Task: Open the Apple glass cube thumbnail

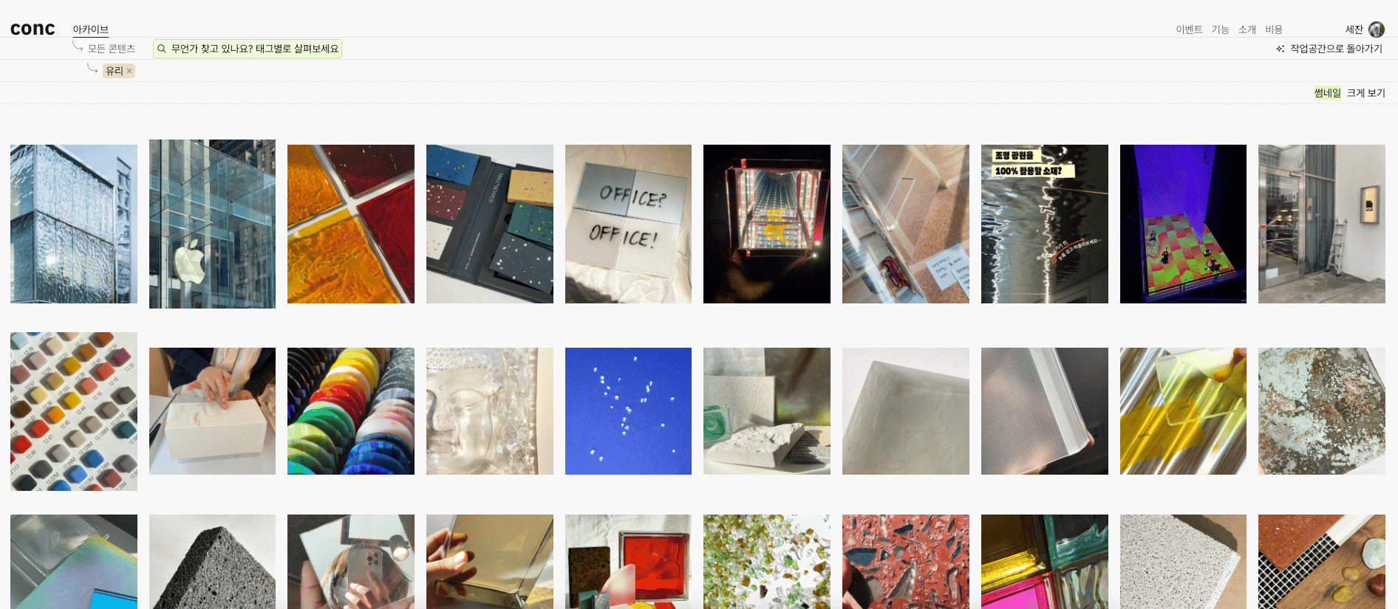Action: click(212, 224)
